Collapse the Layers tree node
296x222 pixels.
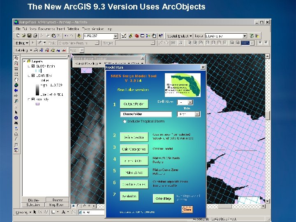click(24, 61)
